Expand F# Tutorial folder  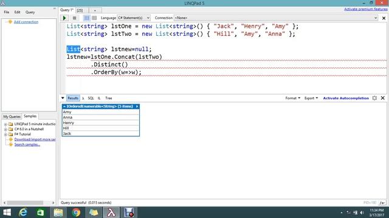tap(5, 134)
